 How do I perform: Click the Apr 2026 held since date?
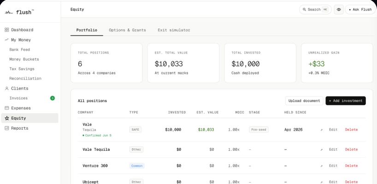[x=293, y=130]
